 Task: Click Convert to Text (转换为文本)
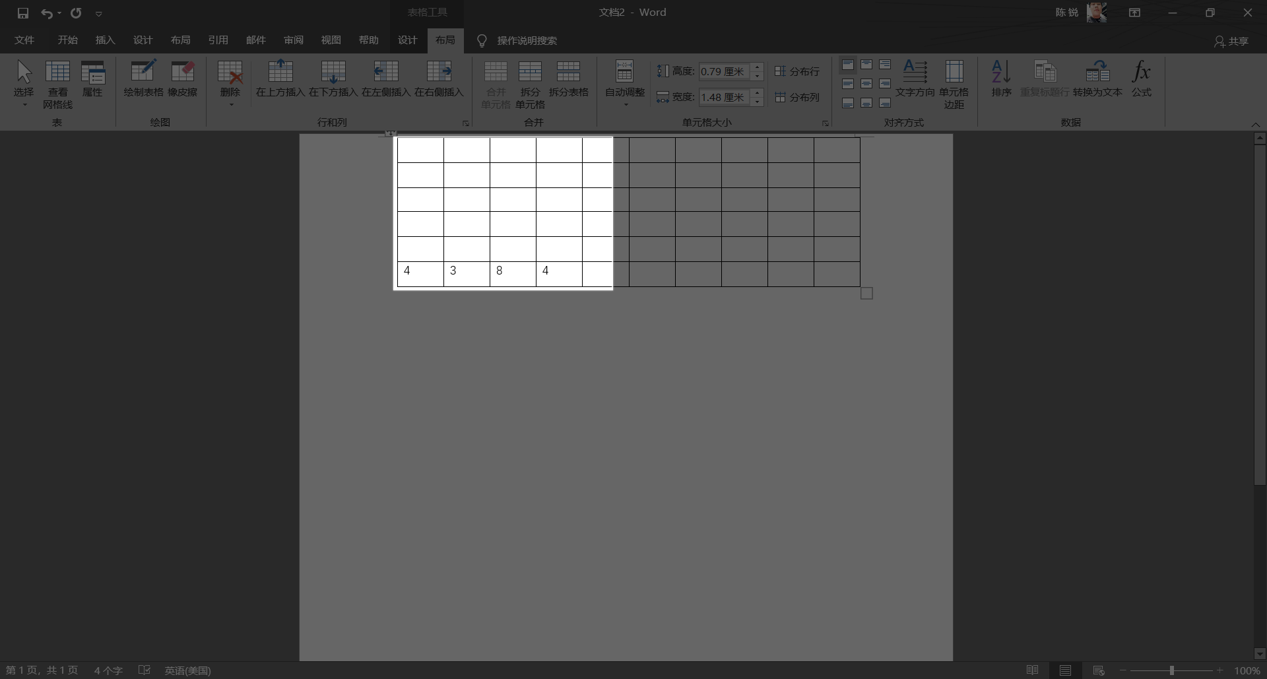1097,79
